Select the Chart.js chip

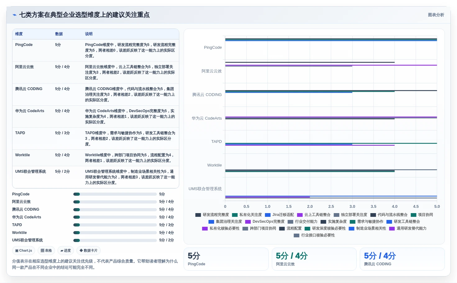coord(24,250)
